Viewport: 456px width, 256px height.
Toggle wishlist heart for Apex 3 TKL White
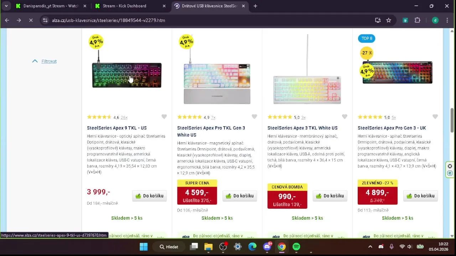pyautogui.click(x=344, y=117)
